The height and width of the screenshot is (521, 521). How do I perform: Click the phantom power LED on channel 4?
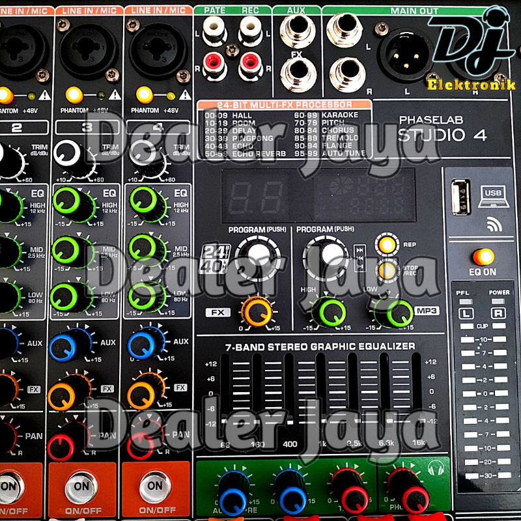pyautogui.click(x=171, y=96)
